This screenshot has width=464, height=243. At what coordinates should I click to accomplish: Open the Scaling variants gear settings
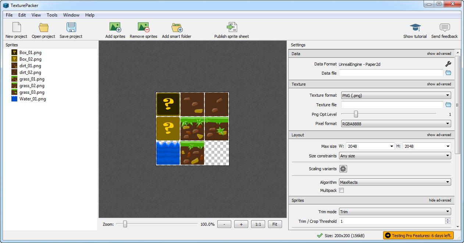[344, 168]
